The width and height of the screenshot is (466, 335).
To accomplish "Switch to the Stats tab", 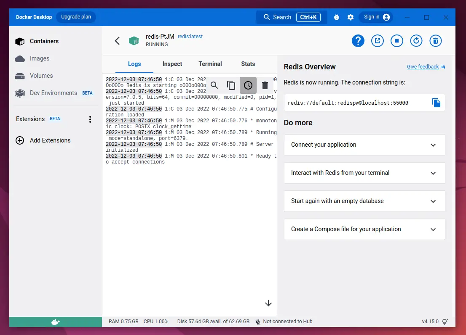I will tap(248, 64).
